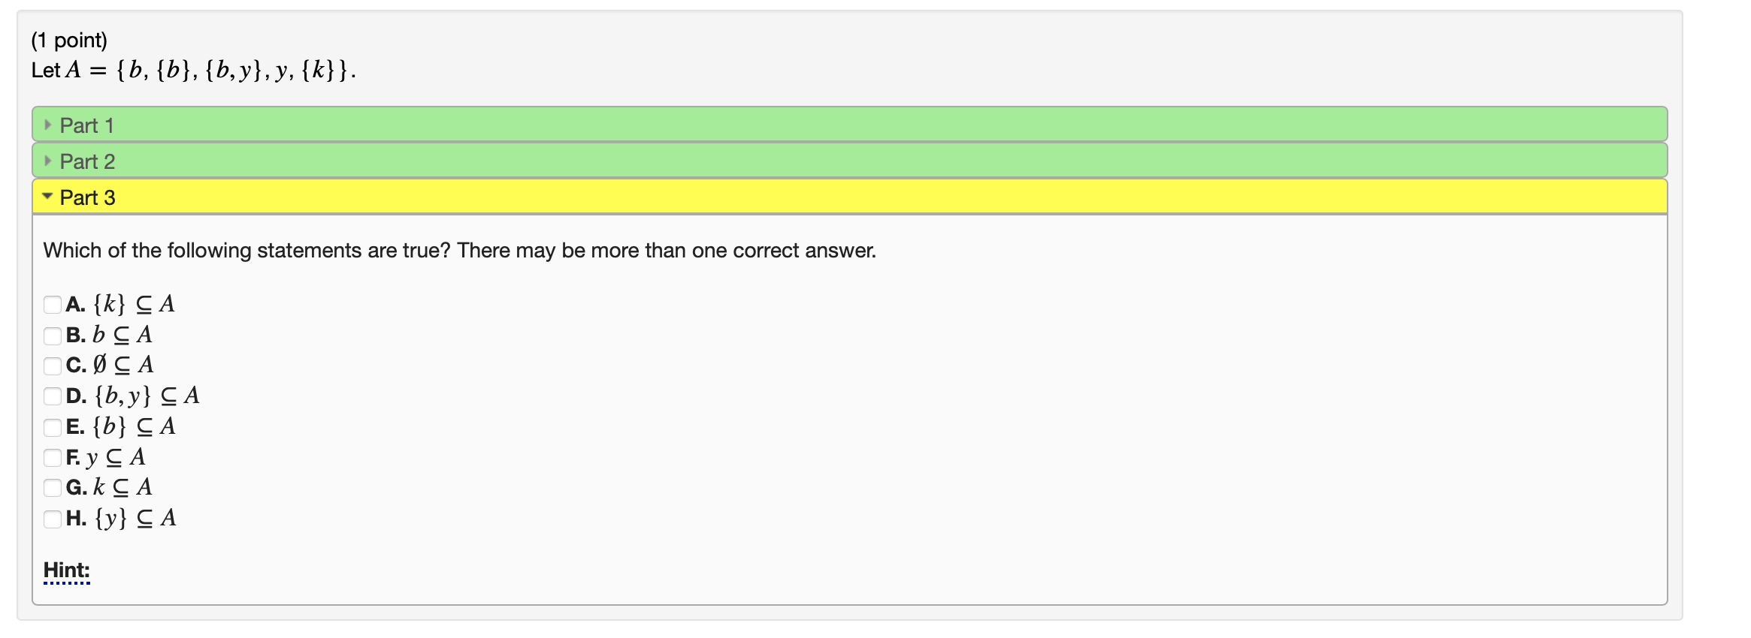The image size is (1751, 638).
Task: Click the set definition of A
Action: pyautogui.click(x=193, y=71)
